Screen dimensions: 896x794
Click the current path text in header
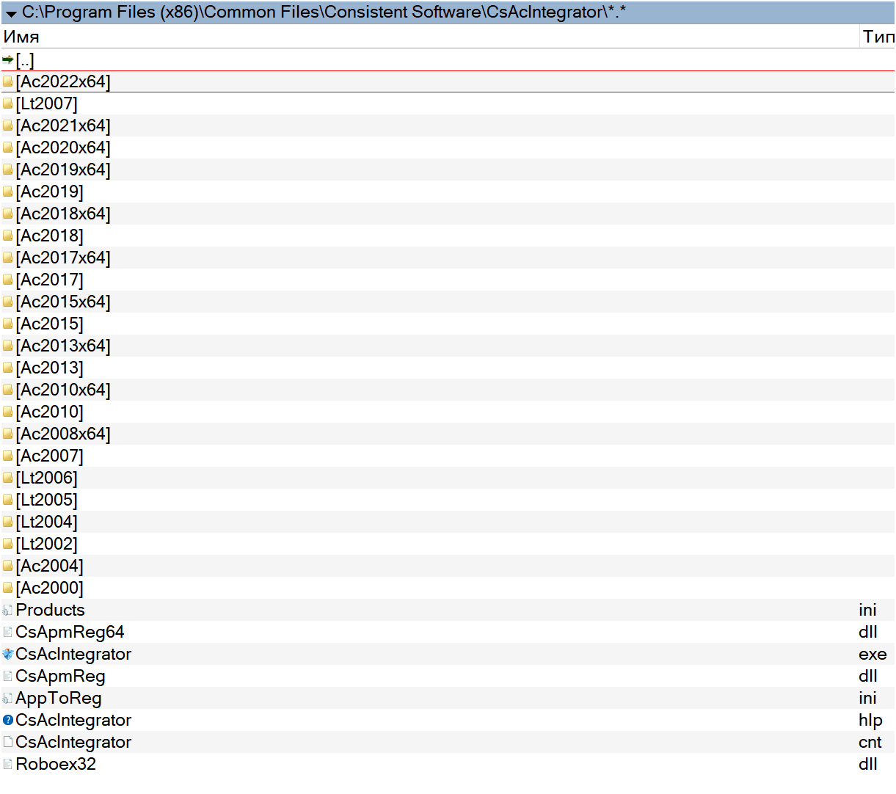point(324,12)
